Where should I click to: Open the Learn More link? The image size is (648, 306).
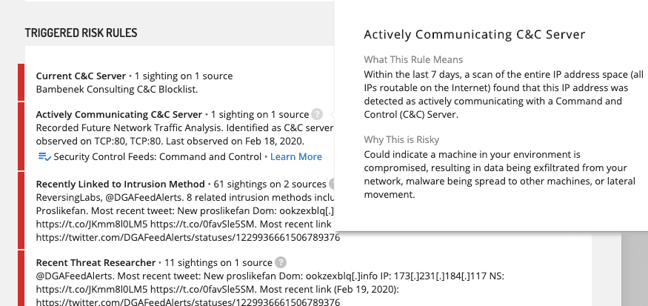pyautogui.click(x=296, y=157)
